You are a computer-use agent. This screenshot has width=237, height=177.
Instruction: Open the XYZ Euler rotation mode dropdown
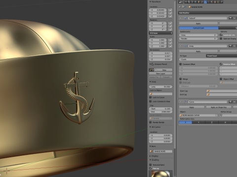pos(160,33)
